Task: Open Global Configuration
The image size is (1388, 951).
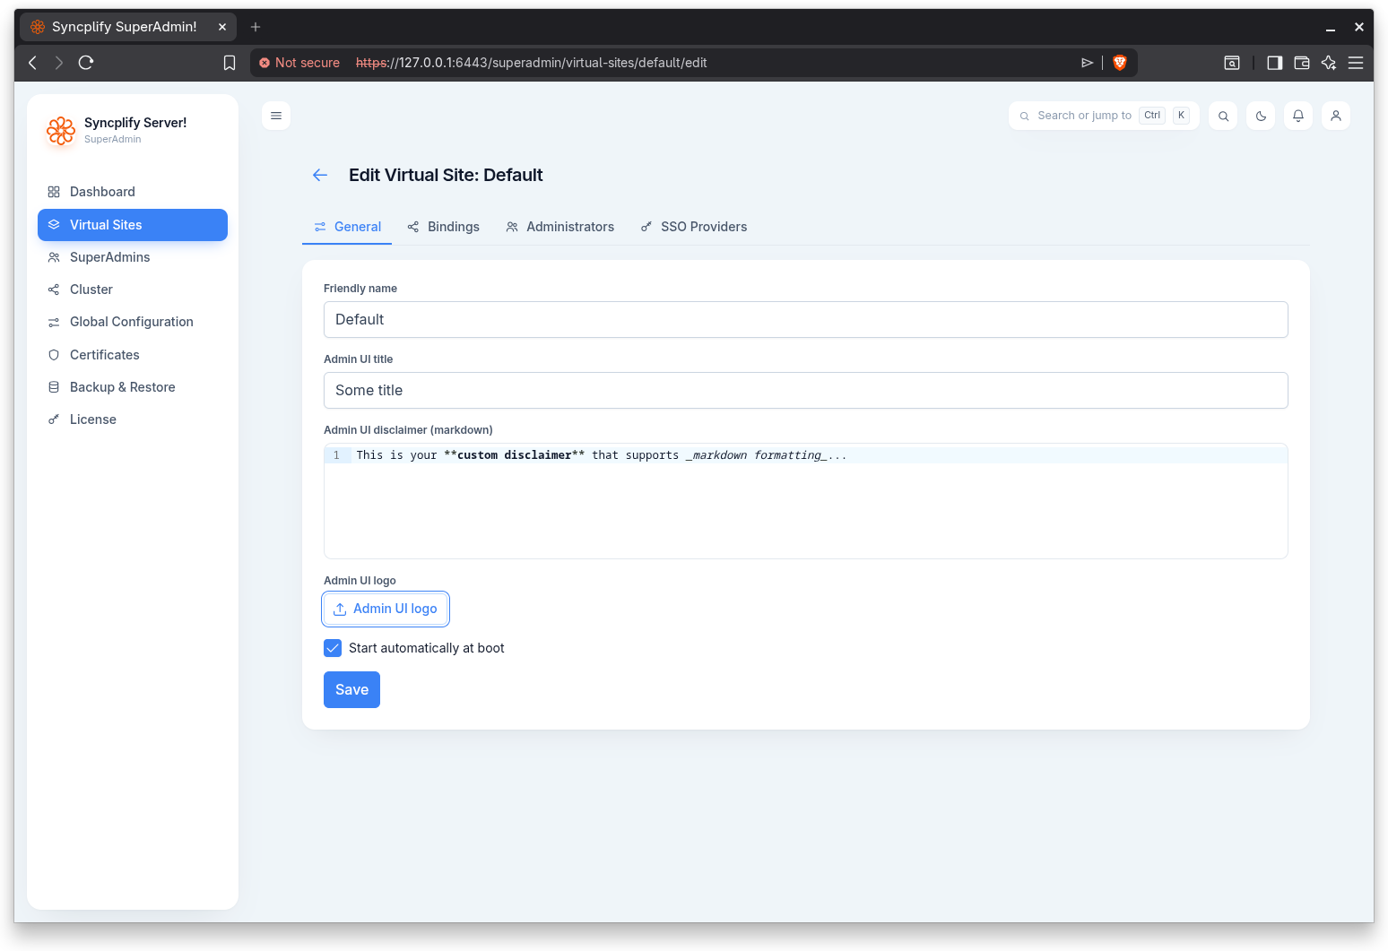Action: click(133, 322)
